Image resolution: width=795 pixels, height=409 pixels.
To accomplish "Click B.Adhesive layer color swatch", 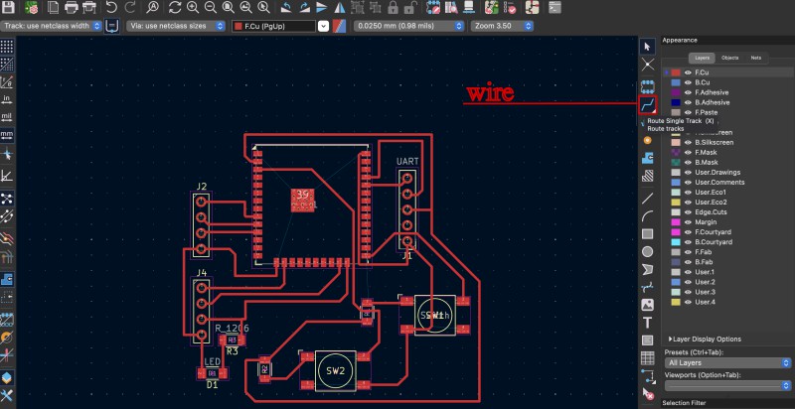I will point(676,103).
